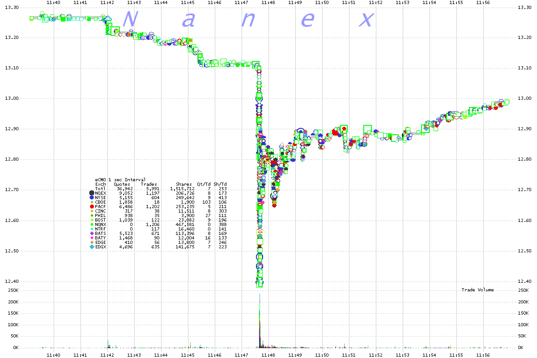
Task: Click the 'Trade Volume' label
Action: click(x=477, y=290)
